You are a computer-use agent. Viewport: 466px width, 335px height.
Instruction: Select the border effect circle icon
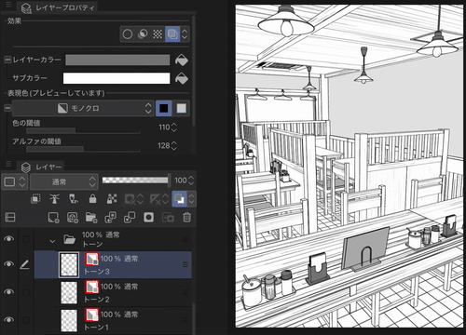128,33
